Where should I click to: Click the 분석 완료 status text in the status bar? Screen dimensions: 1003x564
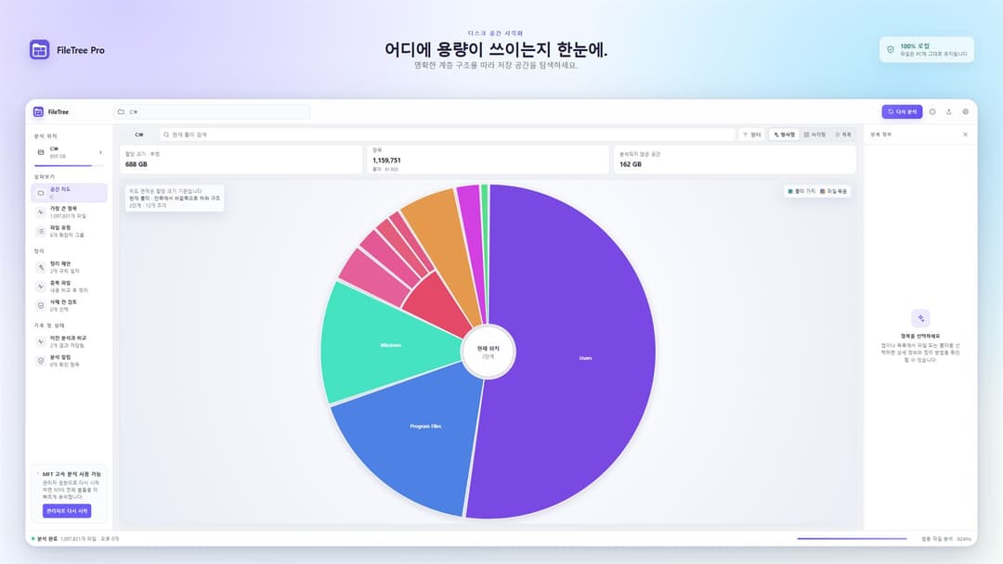pyautogui.click(x=47, y=538)
